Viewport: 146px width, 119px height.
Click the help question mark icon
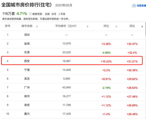tap(30, 14)
